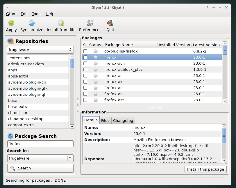Open the Search in frugalware dropdown

coord(40,158)
